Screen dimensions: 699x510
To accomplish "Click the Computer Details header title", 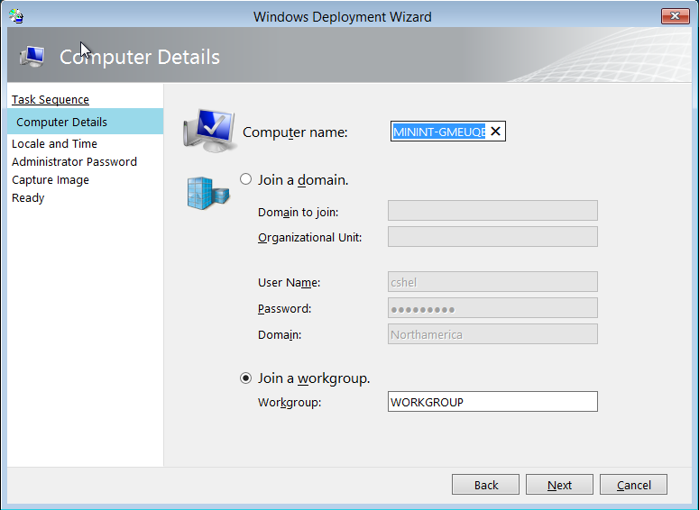I will click(140, 57).
